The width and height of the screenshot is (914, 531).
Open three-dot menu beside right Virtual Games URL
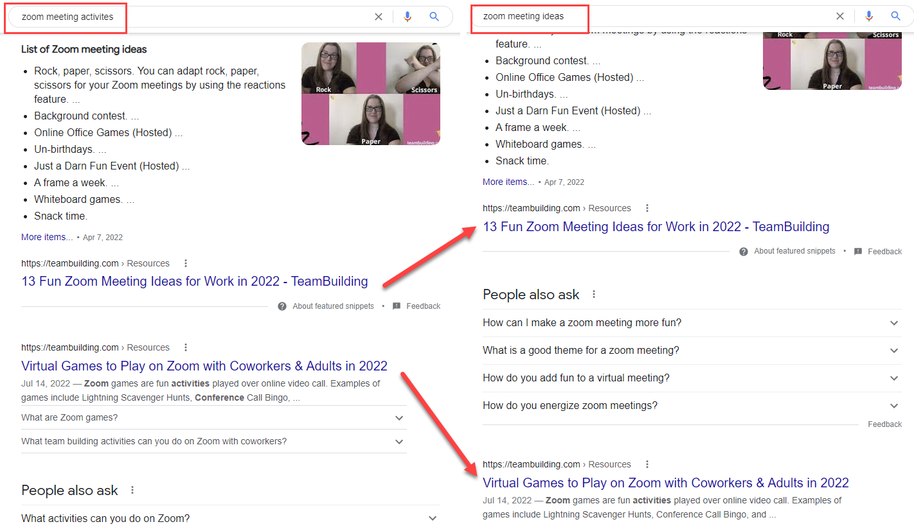(x=647, y=464)
